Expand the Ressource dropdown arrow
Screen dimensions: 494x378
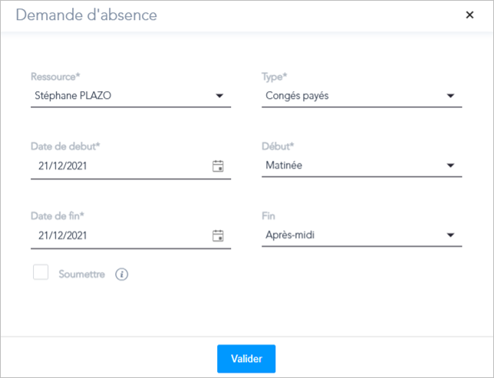(219, 96)
